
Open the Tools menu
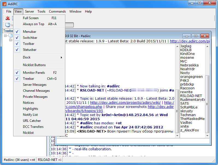coord(41,11)
